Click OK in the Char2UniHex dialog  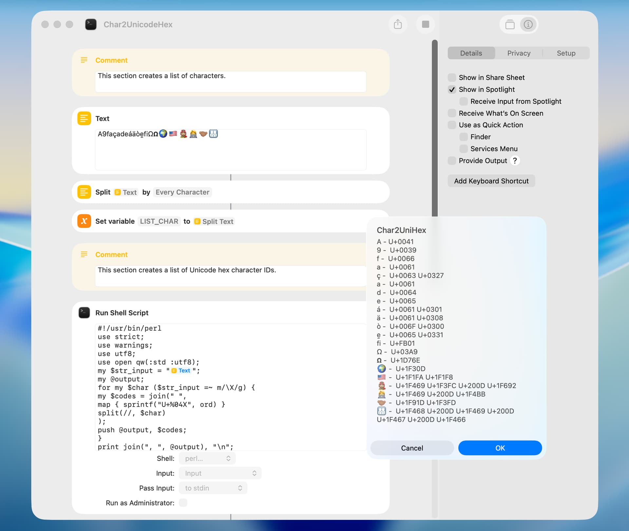click(x=500, y=448)
